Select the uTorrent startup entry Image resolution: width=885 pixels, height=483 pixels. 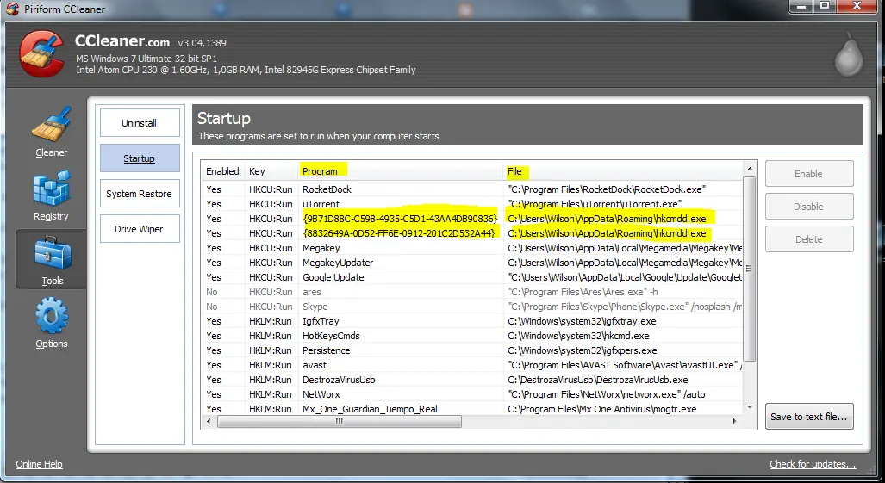click(472, 204)
